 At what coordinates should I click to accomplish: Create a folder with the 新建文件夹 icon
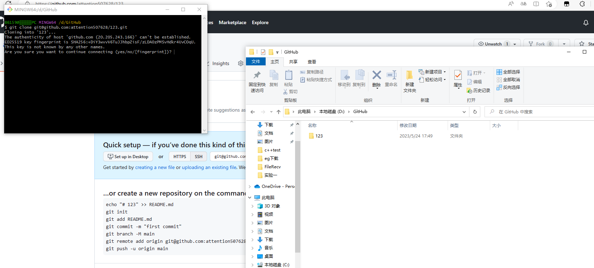tap(409, 75)
